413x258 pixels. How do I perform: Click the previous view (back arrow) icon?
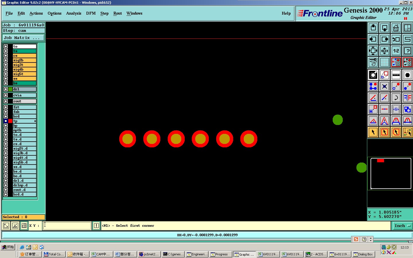point(396,39)
